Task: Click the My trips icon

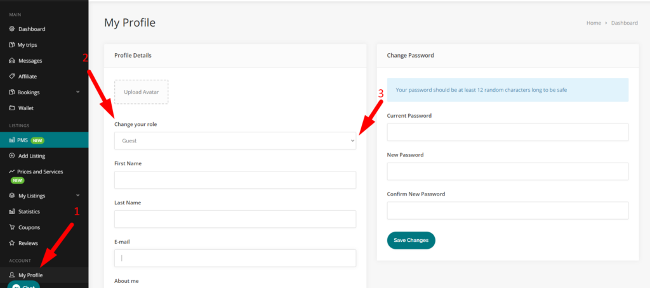Action: click(x=12, y=45)
